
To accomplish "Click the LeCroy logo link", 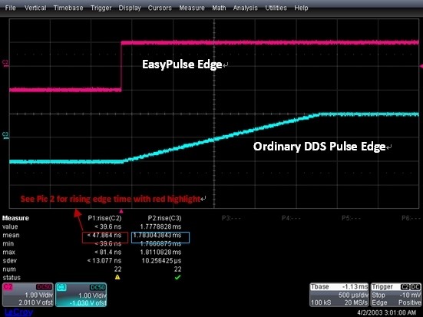I will pyautogui.click(x=18, y=312).
